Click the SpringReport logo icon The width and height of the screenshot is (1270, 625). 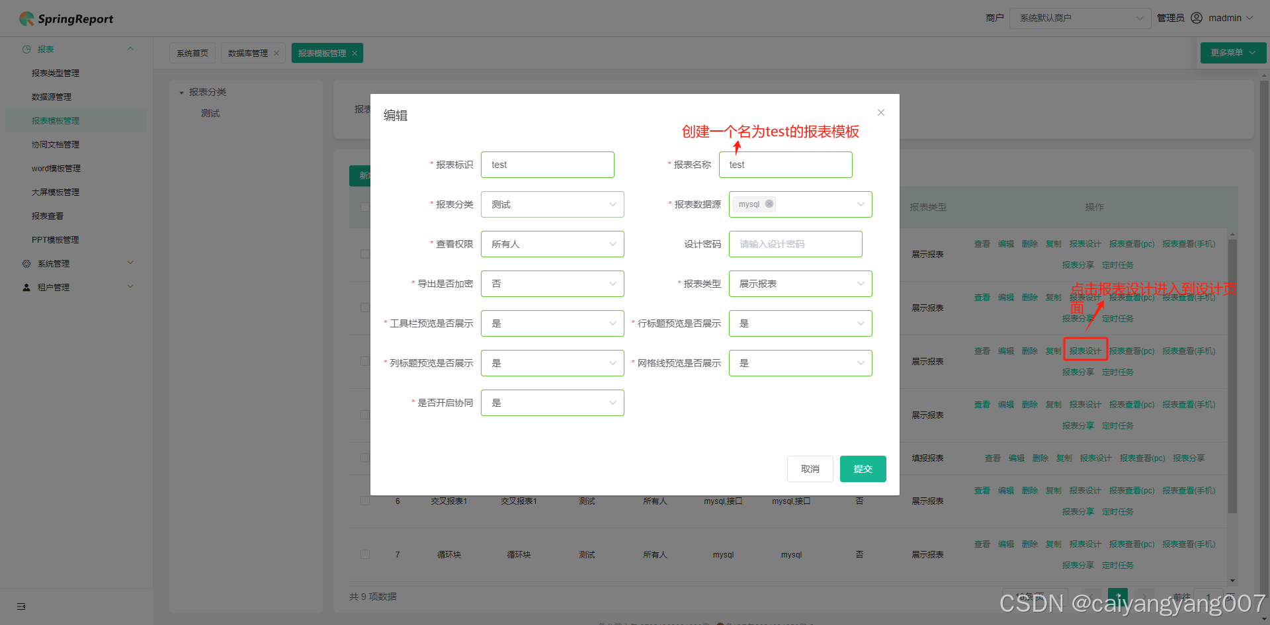pos(26,19)
